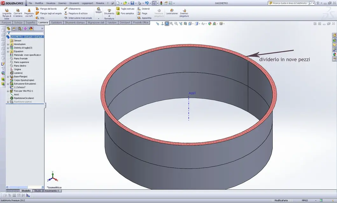Select RipetizioneCircolare1 in the tree

pyautogui.click(x=22, y=98)
